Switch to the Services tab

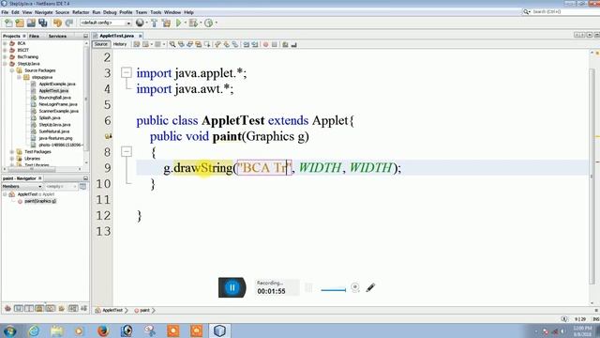coord(57,36)
